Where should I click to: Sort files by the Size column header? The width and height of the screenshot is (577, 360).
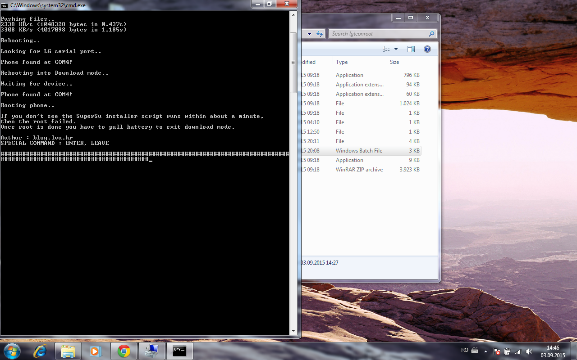pos(394,62)
